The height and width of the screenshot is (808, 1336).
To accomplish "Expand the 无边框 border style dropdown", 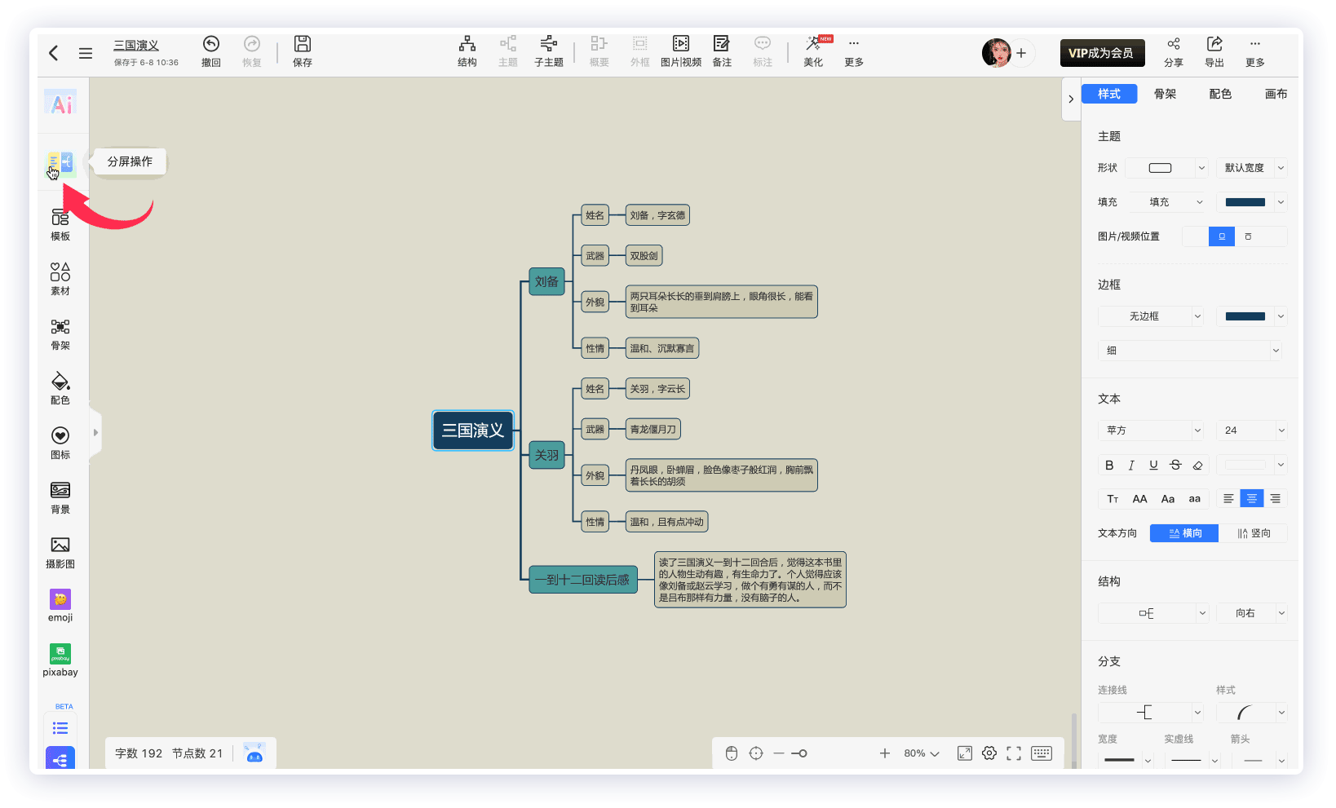I will point(1152,316).
